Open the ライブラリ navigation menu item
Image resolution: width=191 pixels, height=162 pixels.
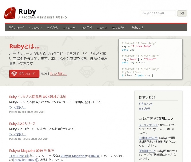tap(53, 28)
